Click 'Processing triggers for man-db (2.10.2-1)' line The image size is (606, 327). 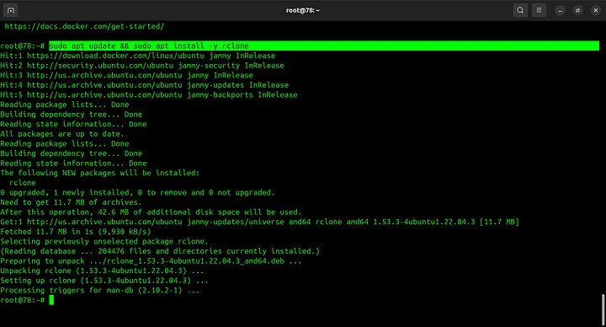tap(99, 290)
